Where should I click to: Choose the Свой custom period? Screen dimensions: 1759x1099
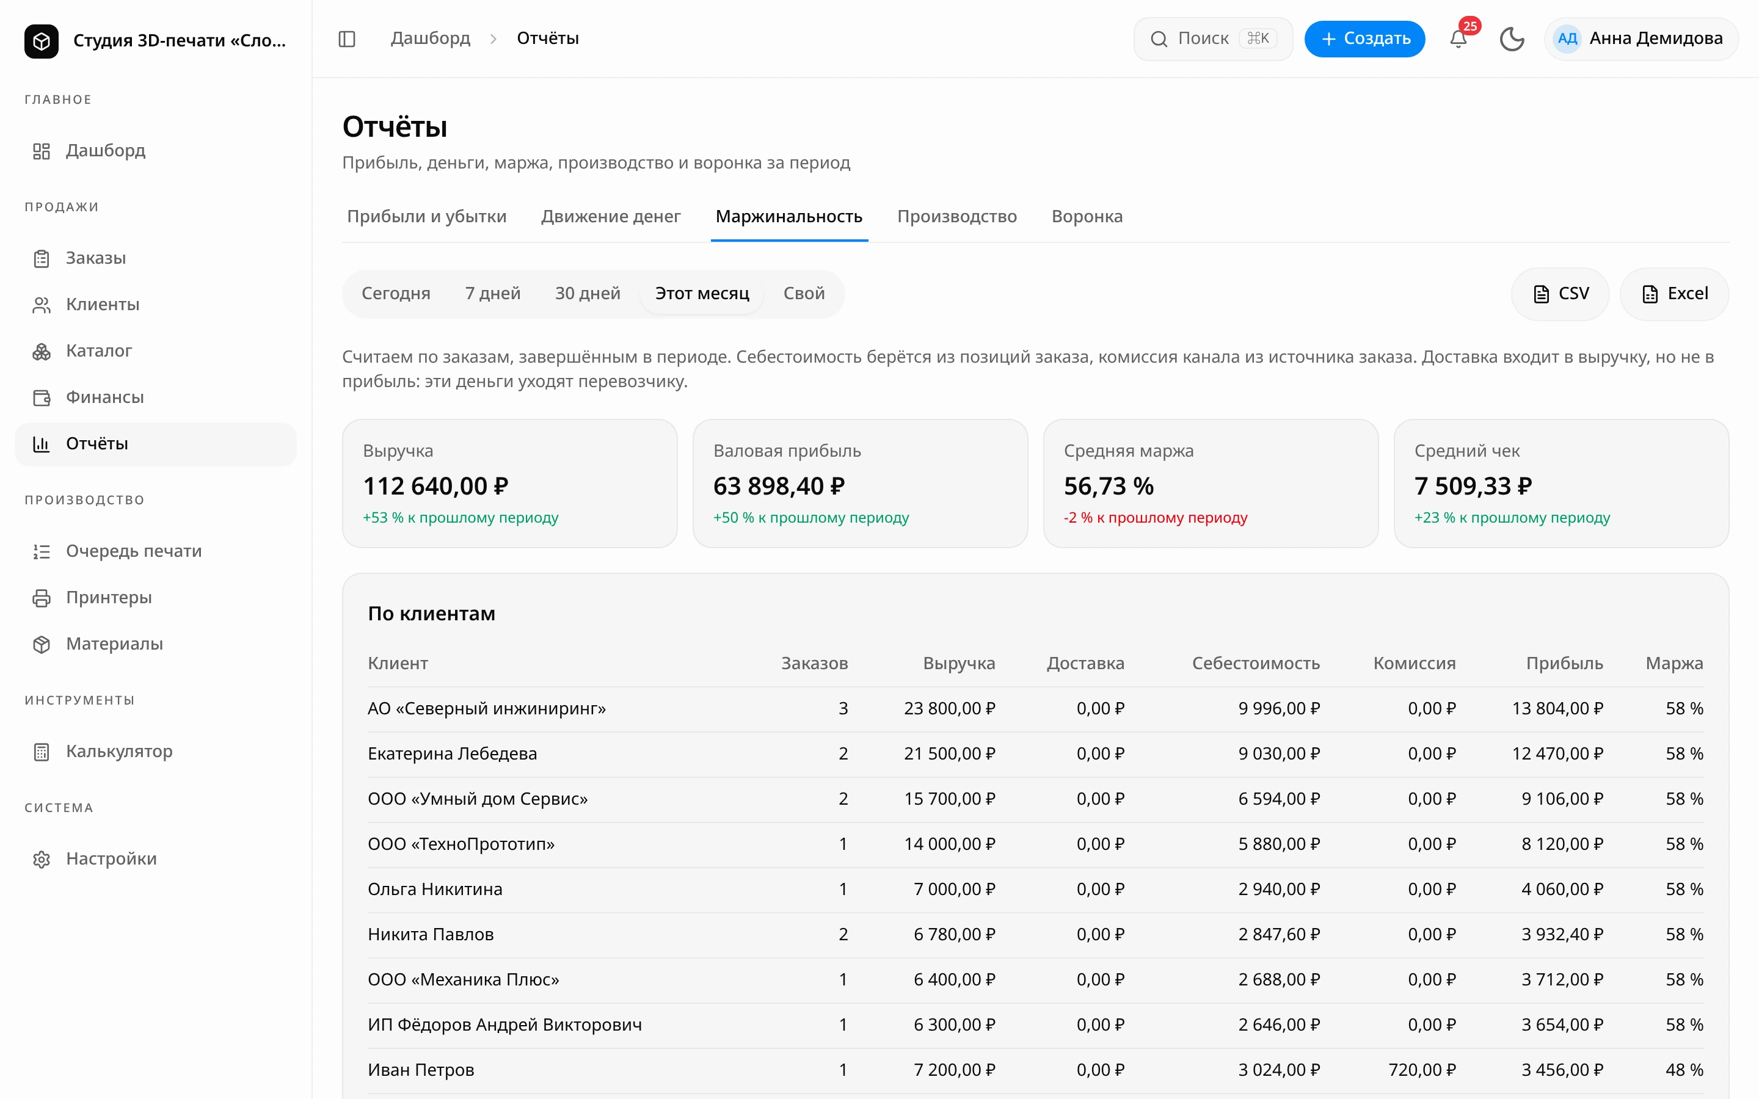[x=804, y=294]
